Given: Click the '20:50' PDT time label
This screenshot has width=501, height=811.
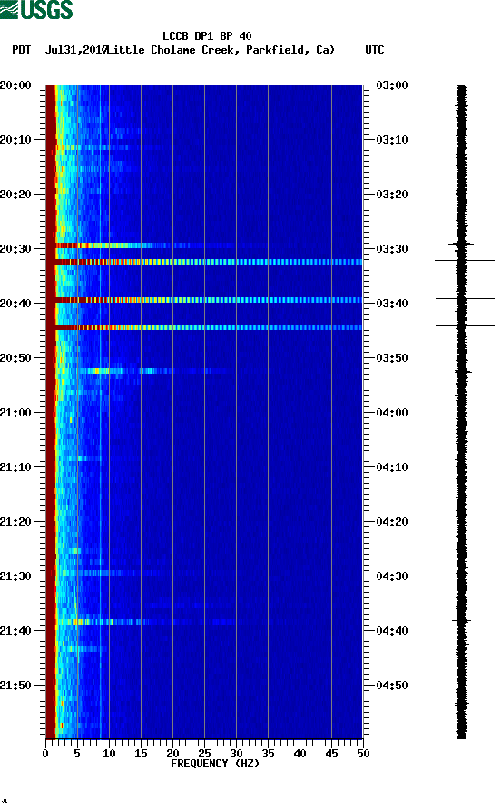Looking at the screenshot, I should click(x=15, y=358).
